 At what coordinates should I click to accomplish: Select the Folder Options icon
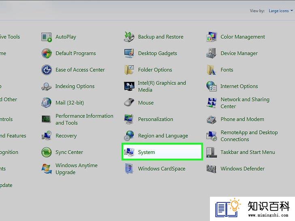coord(129,70)
